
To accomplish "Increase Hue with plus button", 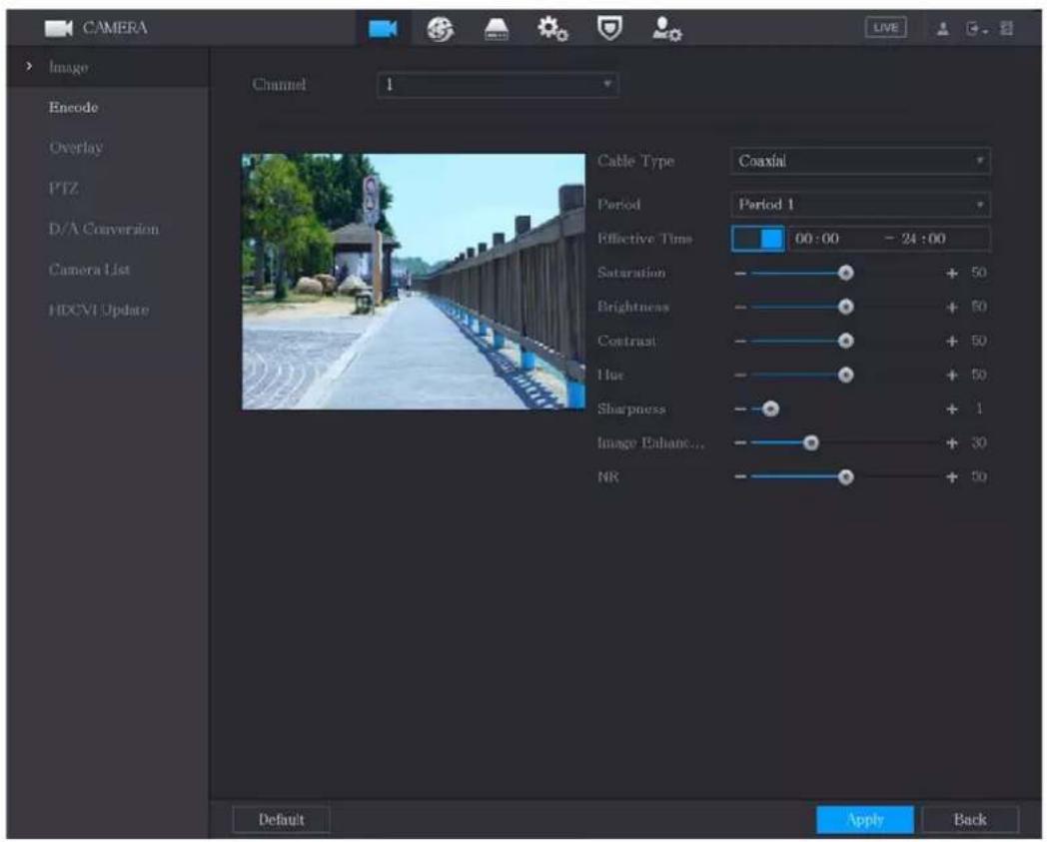I will click(951, 376).
